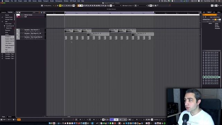Screen dimensions: 222x125
Task: Mute the Cymatics Titan Kick track
Action: [22, 30]
